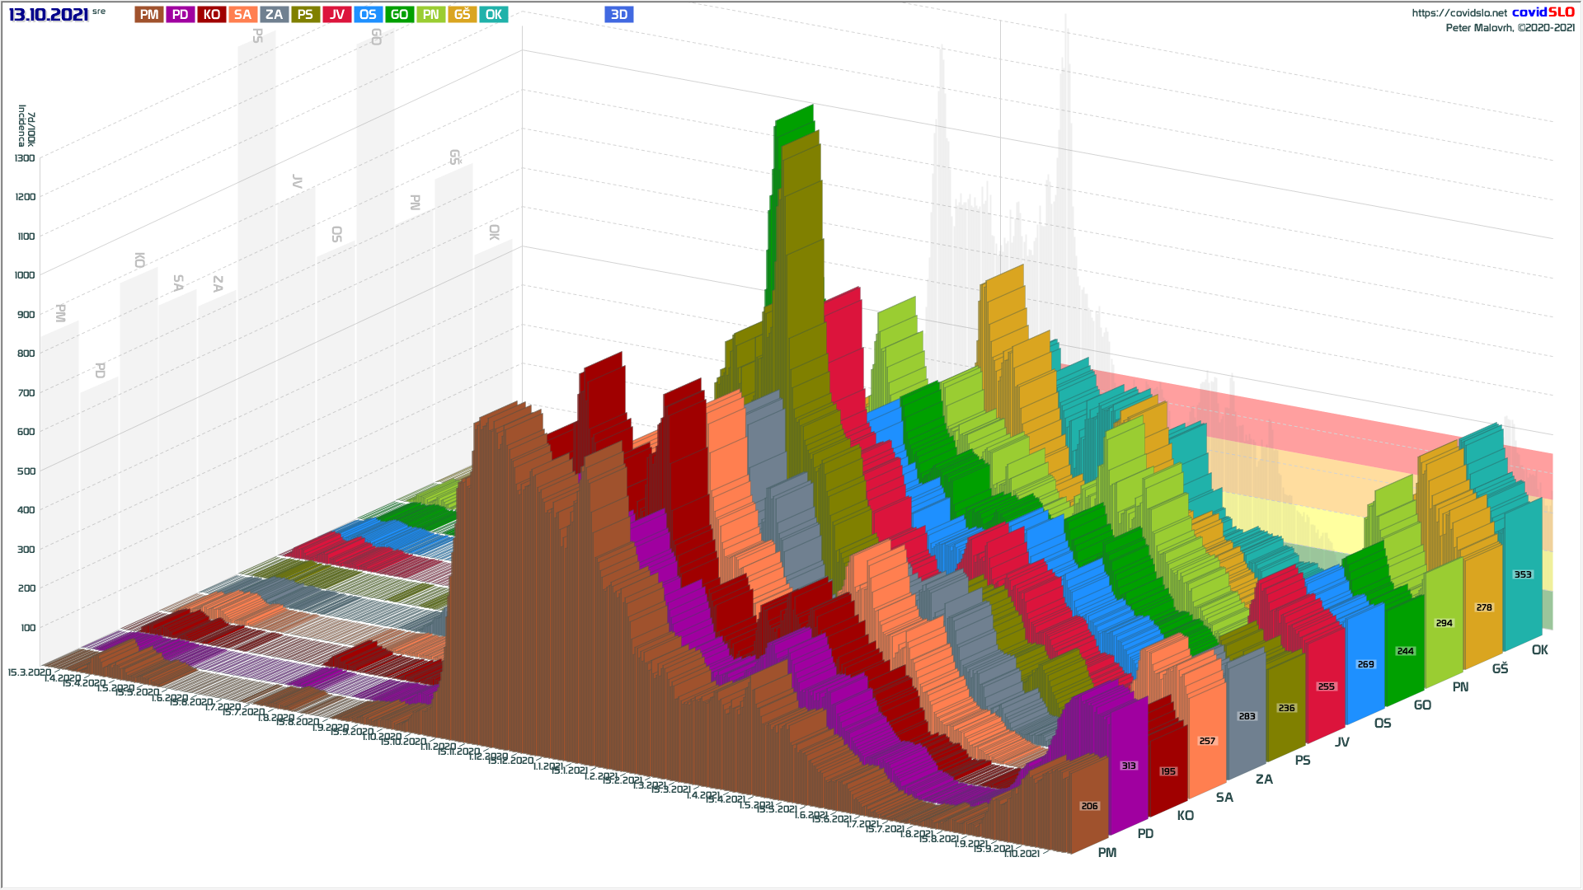
Task: Click the 313 value label on PD
Action: pyautogui.click(x=1129, y=766)
